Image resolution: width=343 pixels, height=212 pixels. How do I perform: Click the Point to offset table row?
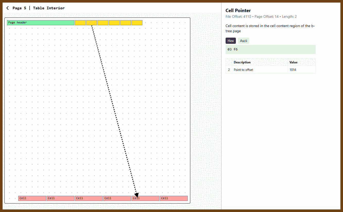tap(260, 70)
